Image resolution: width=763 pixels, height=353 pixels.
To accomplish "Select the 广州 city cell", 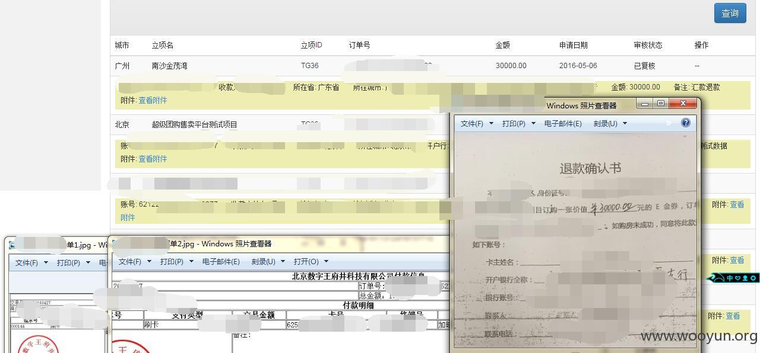I will coord(122,66).
